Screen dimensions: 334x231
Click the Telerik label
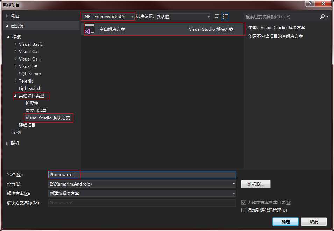[x=26, y=81]
